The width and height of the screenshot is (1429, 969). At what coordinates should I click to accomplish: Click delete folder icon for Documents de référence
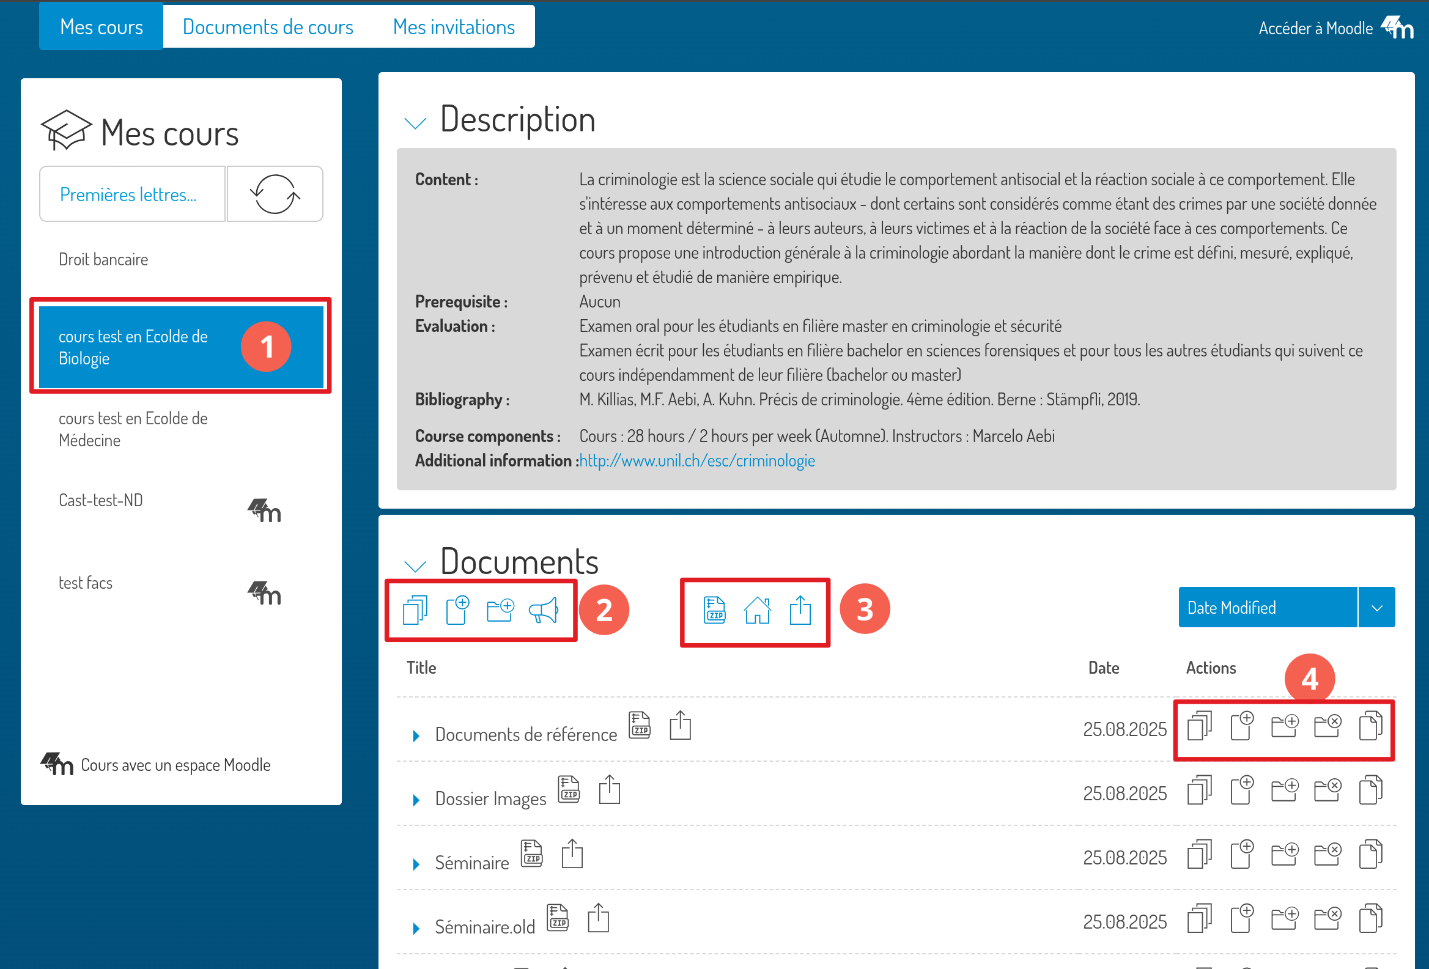pyautogui.click(x=1327, y=726)
